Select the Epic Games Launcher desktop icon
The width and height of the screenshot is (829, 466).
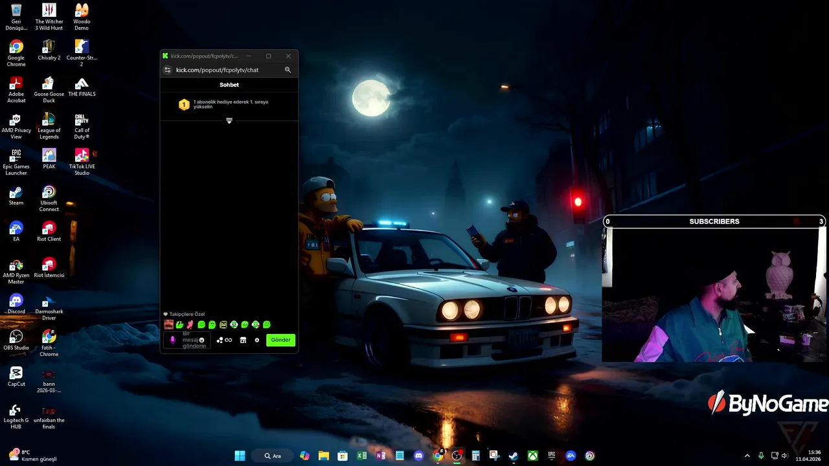(16, 162)
